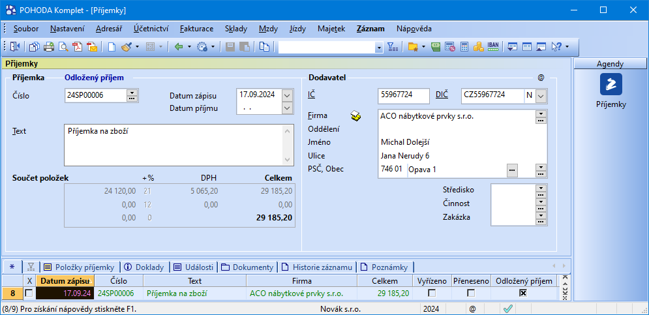Click the IBAN toolbar icon
Image resolution: width=649 pixels, height=315 pixels.
pos(492,47)
